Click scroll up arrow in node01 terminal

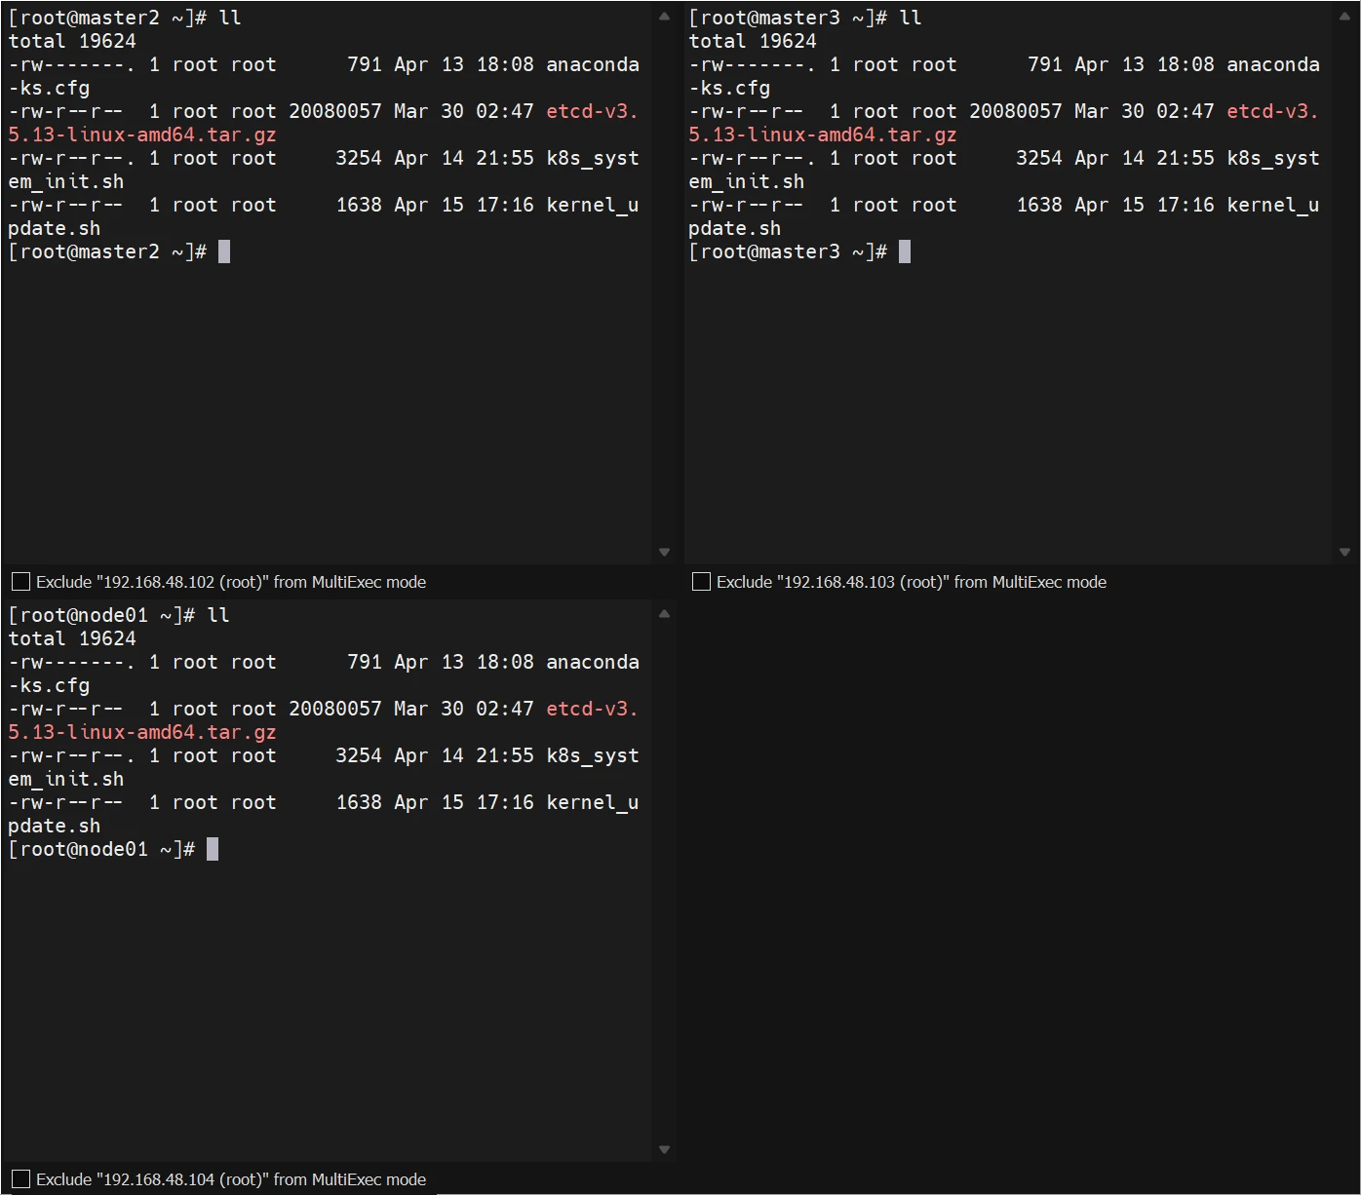[x=664, y=614]
